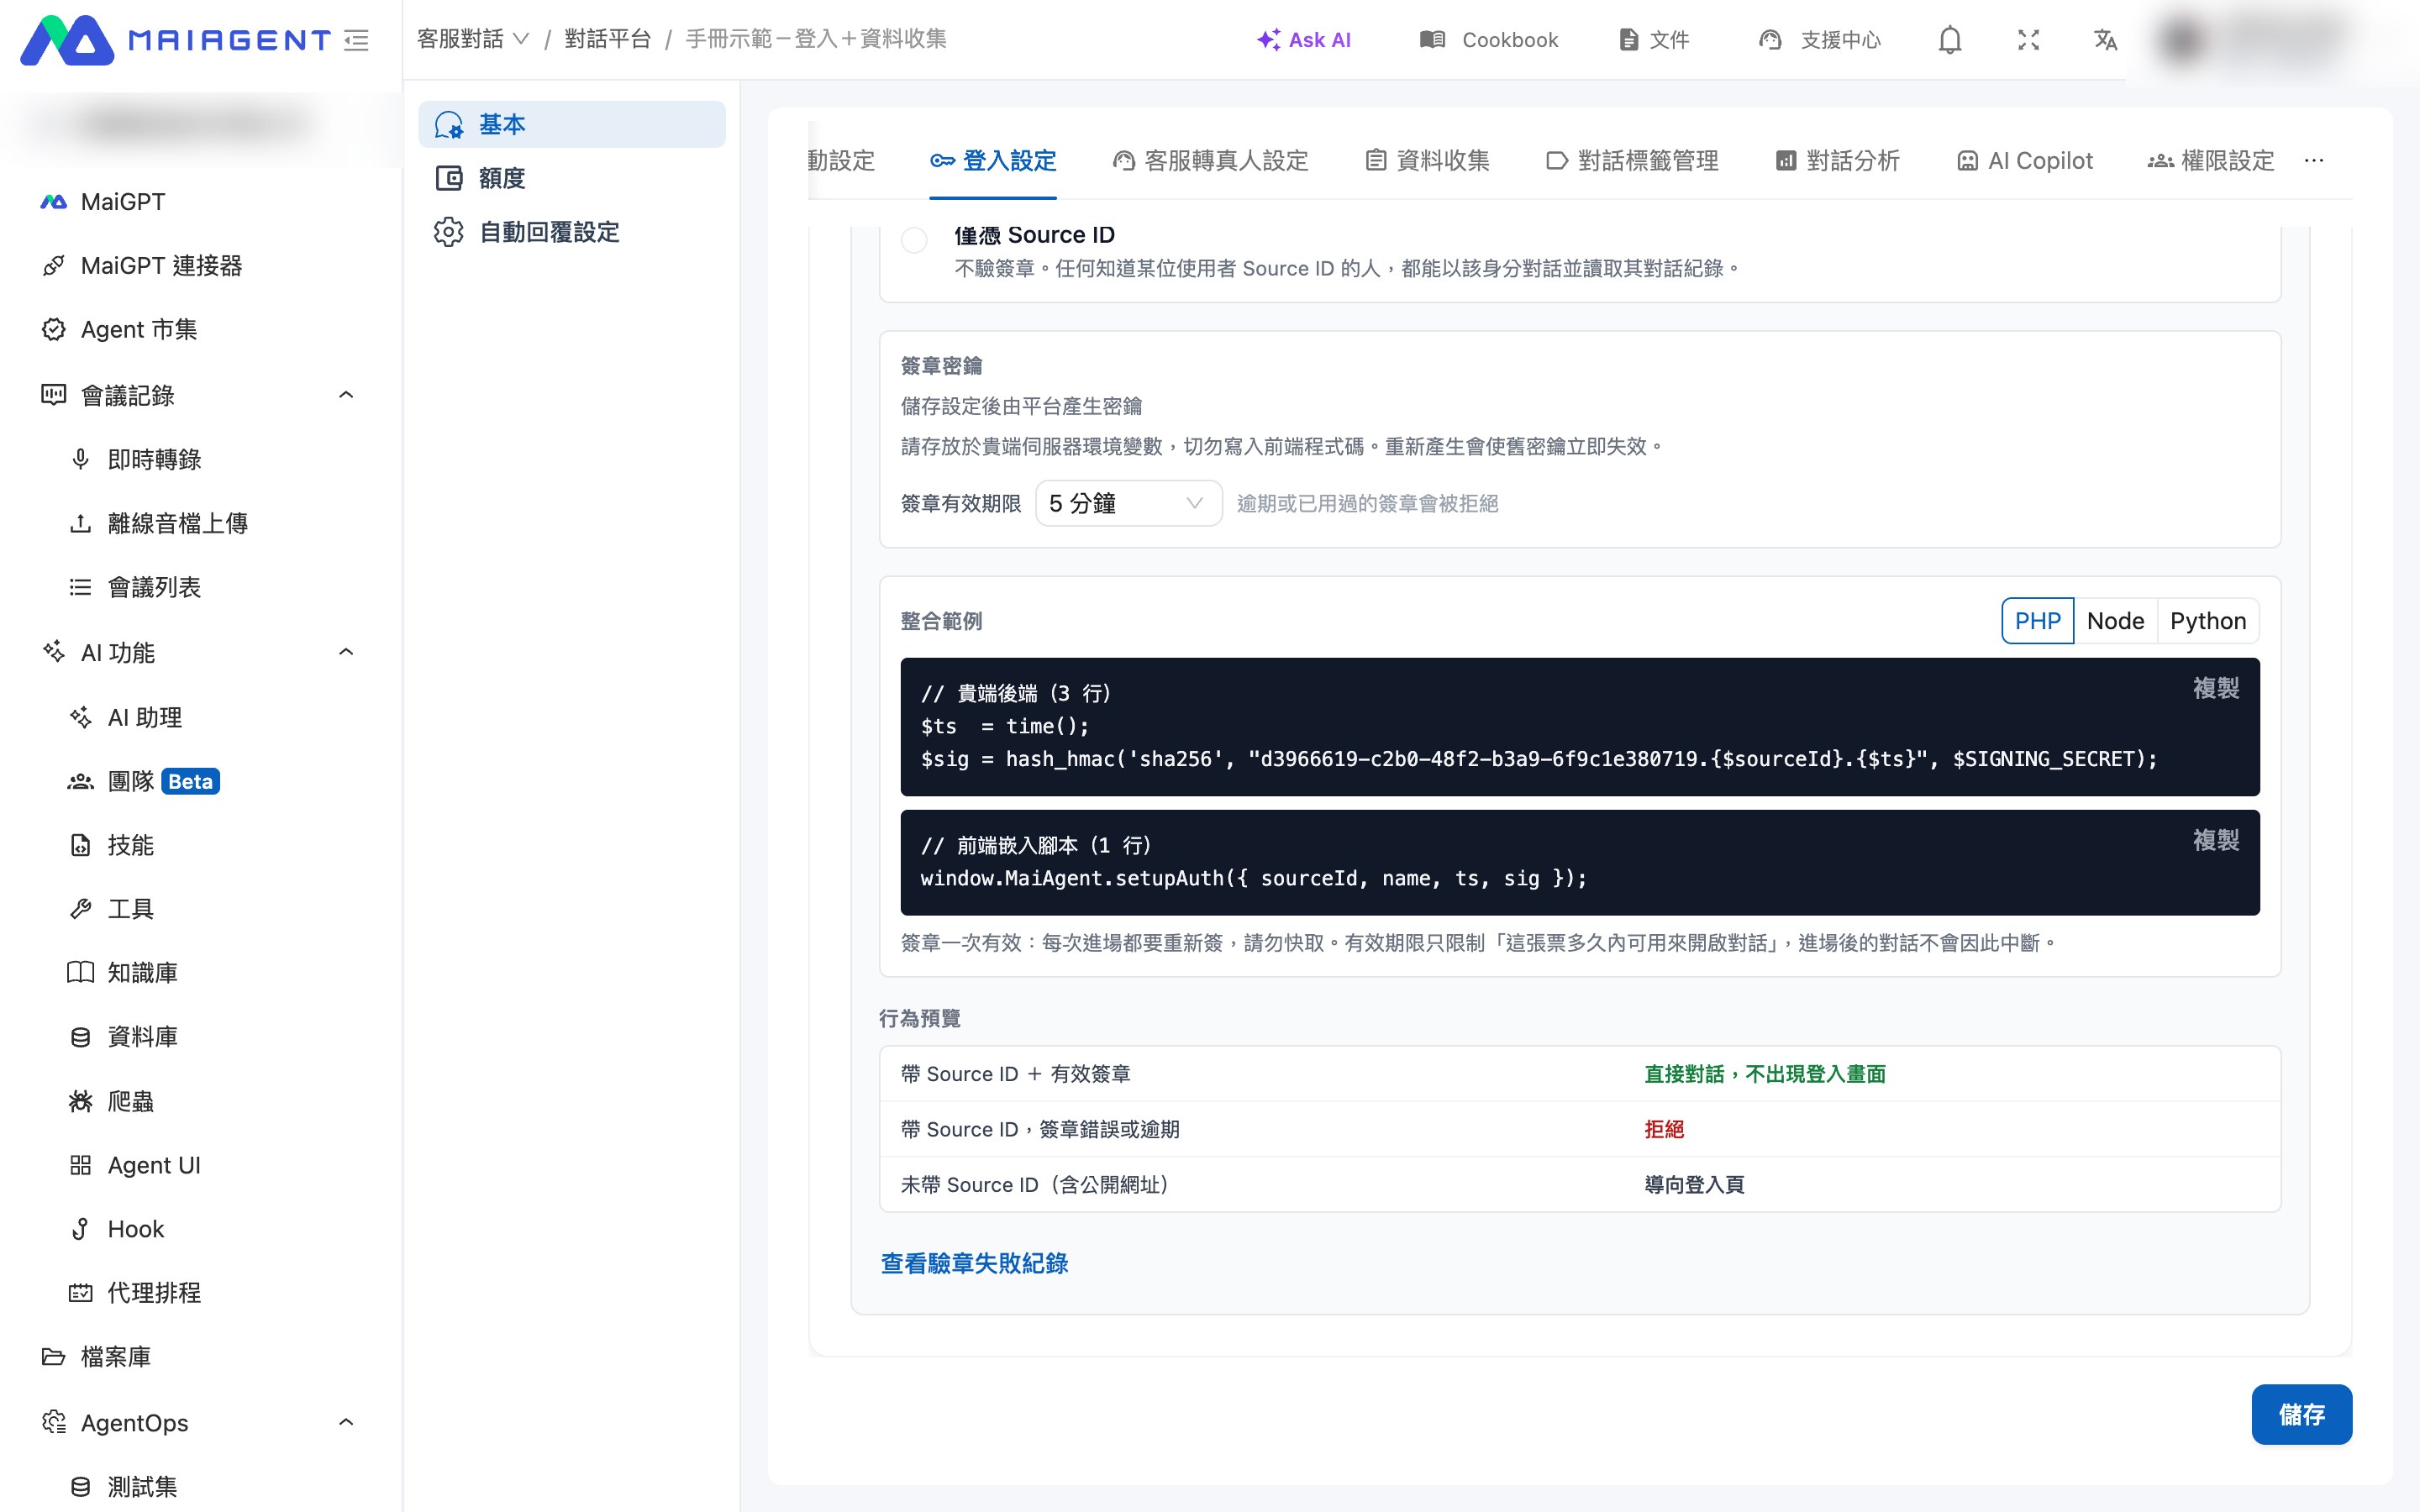Open Ask AI sparkle button

click(x=1303, y=40)
